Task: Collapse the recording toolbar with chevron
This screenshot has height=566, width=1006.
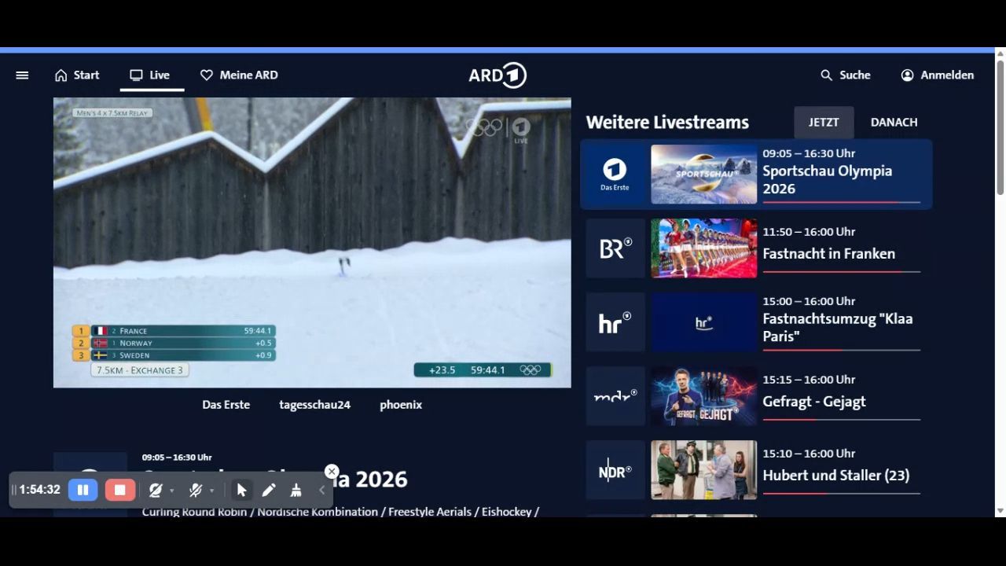Action: [321, 490]
